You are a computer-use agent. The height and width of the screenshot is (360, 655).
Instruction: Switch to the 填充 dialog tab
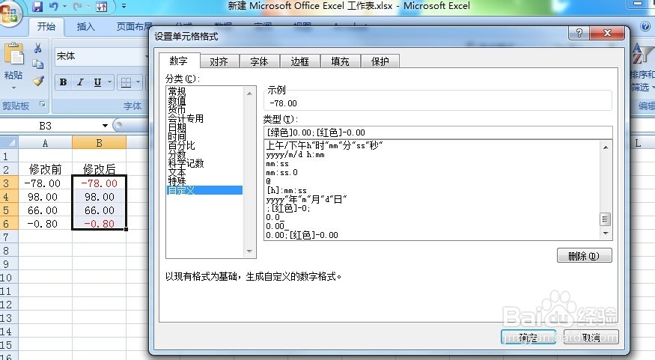(340, 61)
